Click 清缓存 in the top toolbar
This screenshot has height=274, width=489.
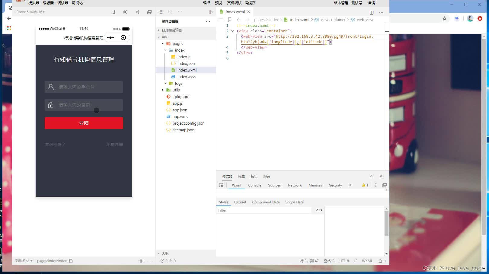(250, 3)
